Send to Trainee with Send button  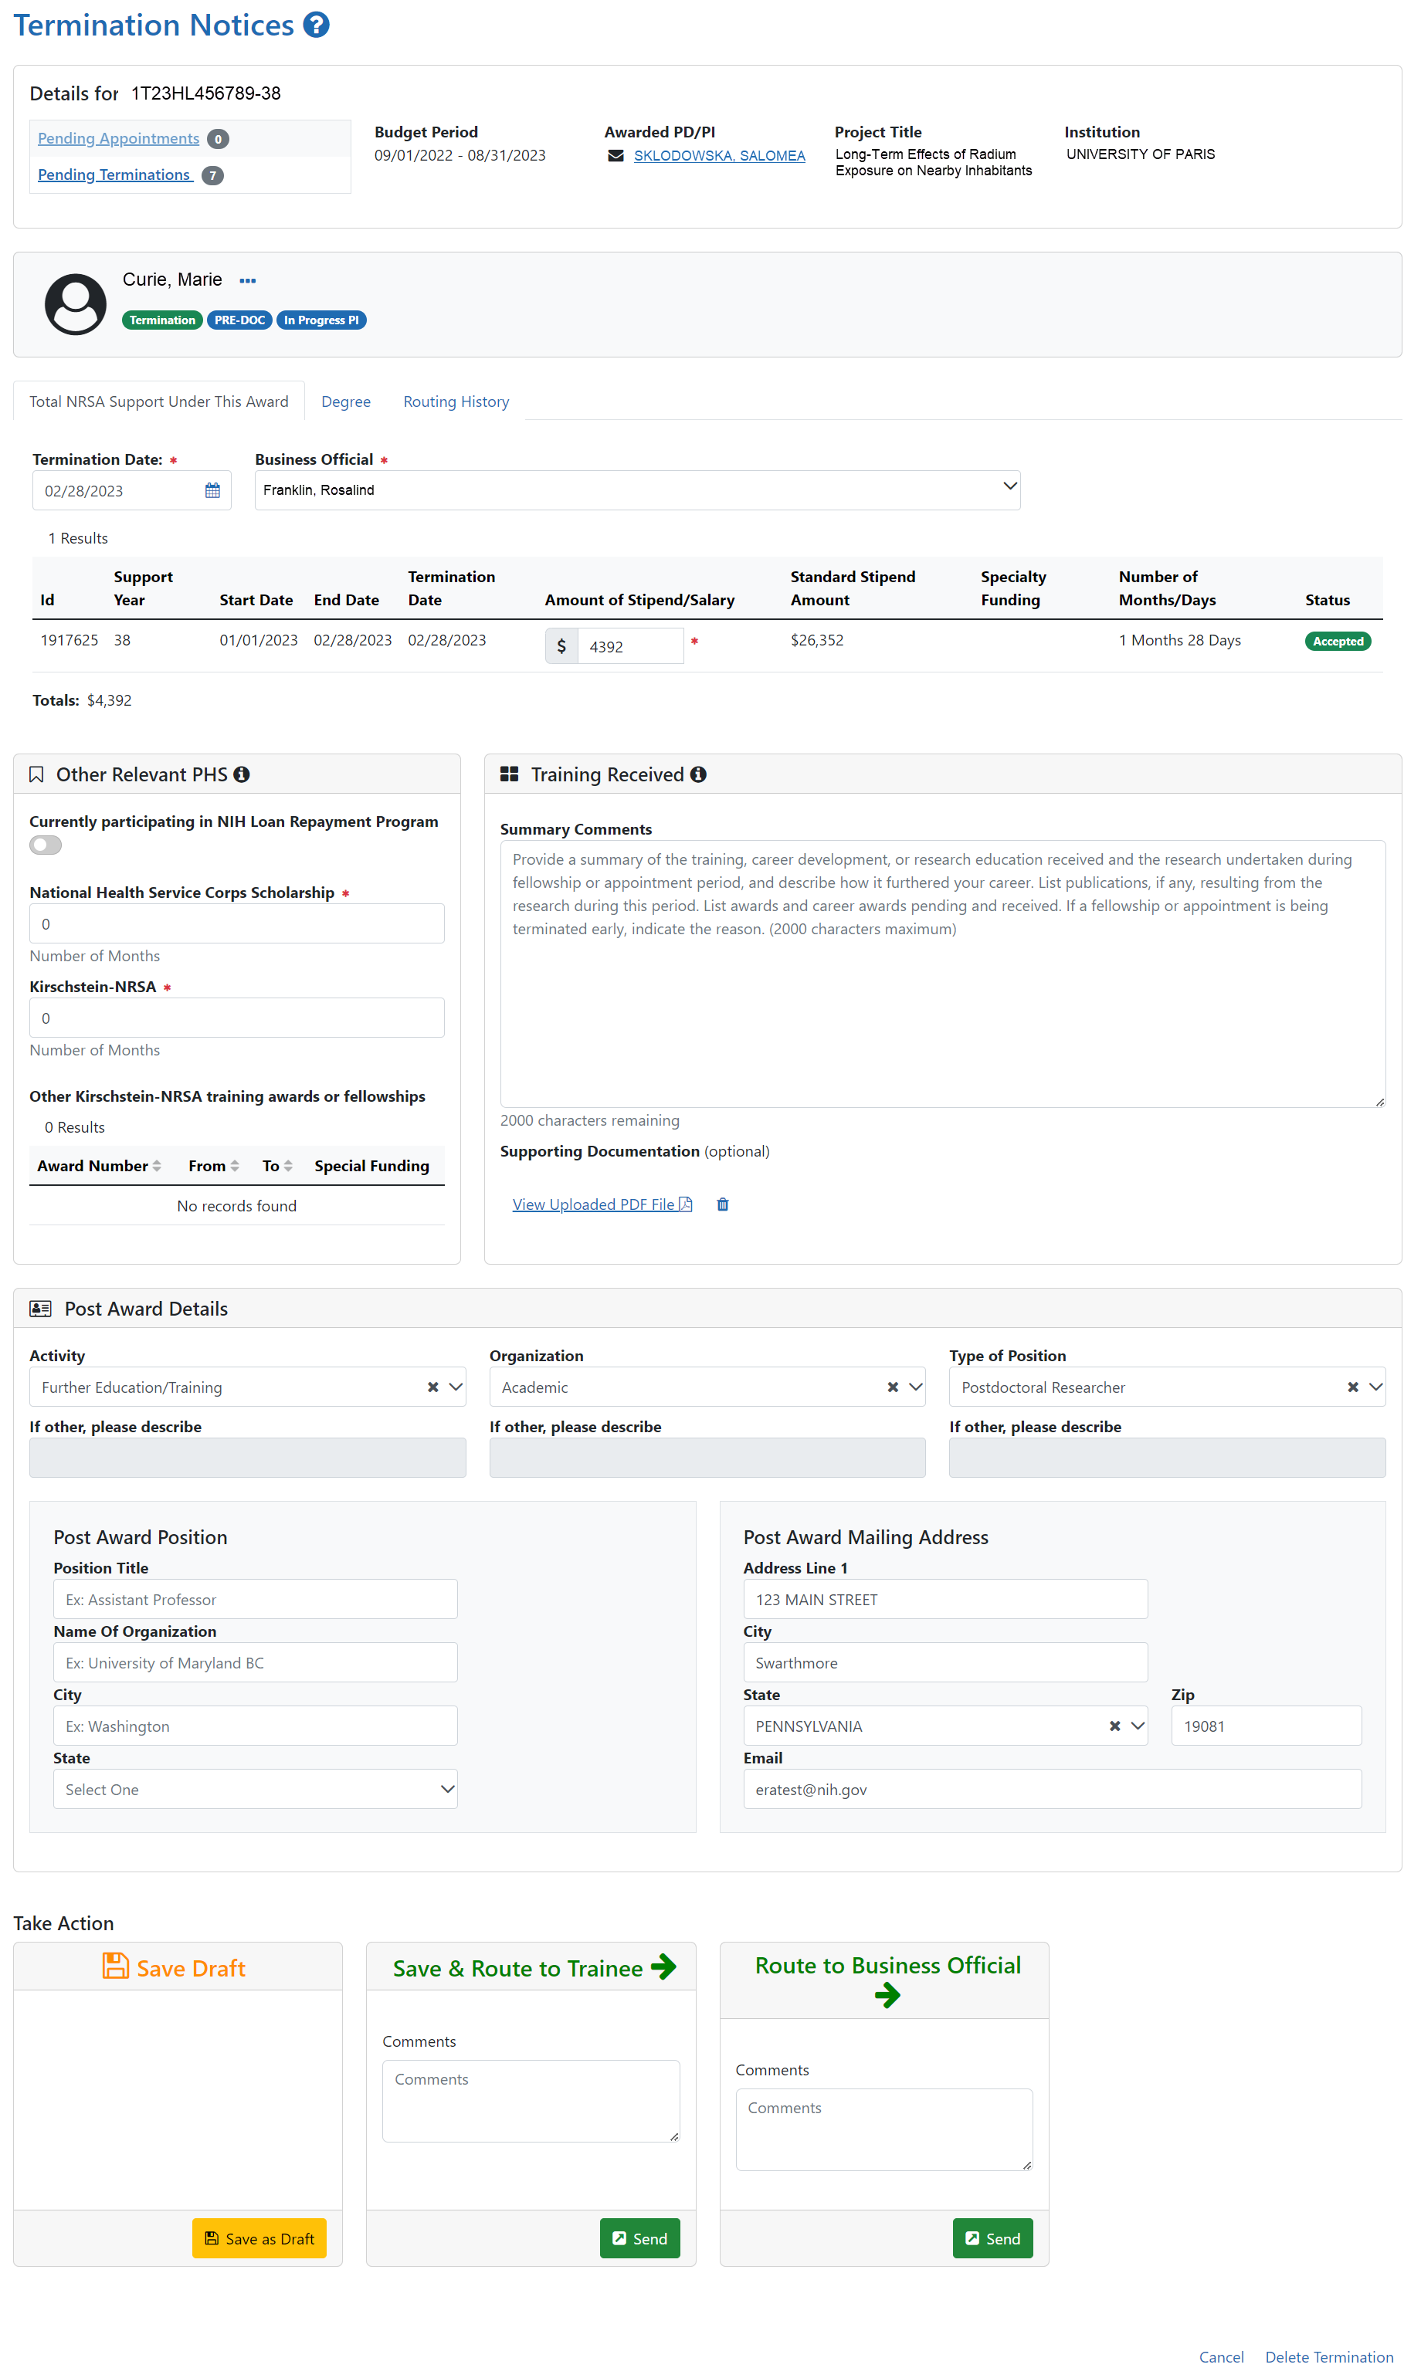639,2238
